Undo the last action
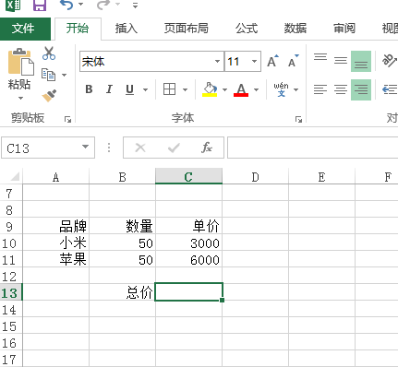Viewport: 398px width, 367px height. tap(66, 5)
